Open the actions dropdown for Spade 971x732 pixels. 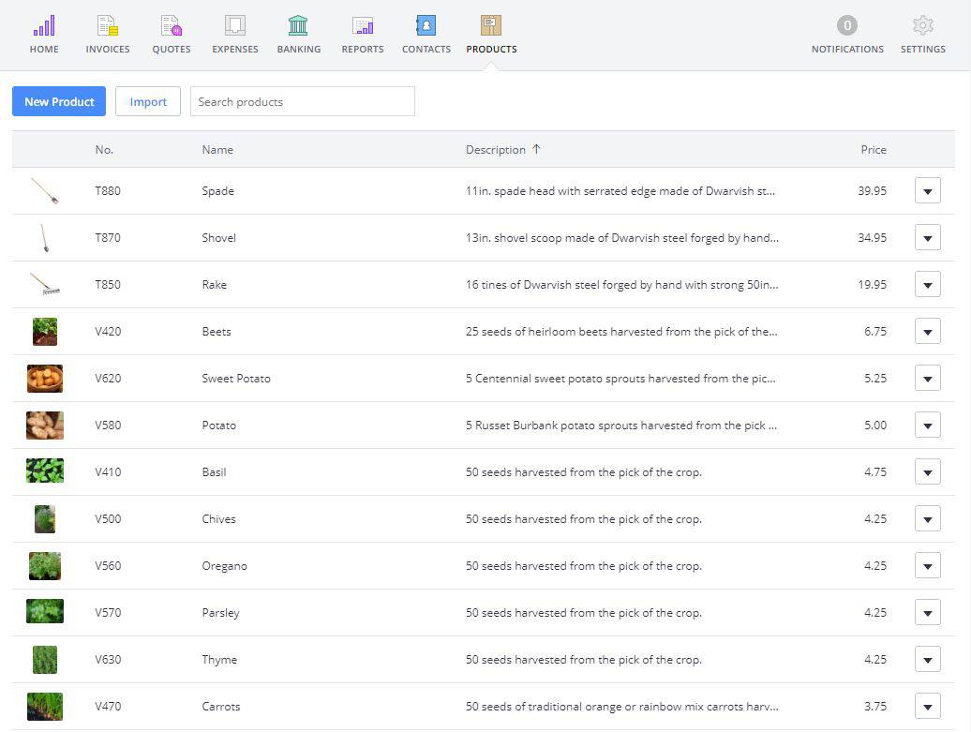[x=927, y=191]
